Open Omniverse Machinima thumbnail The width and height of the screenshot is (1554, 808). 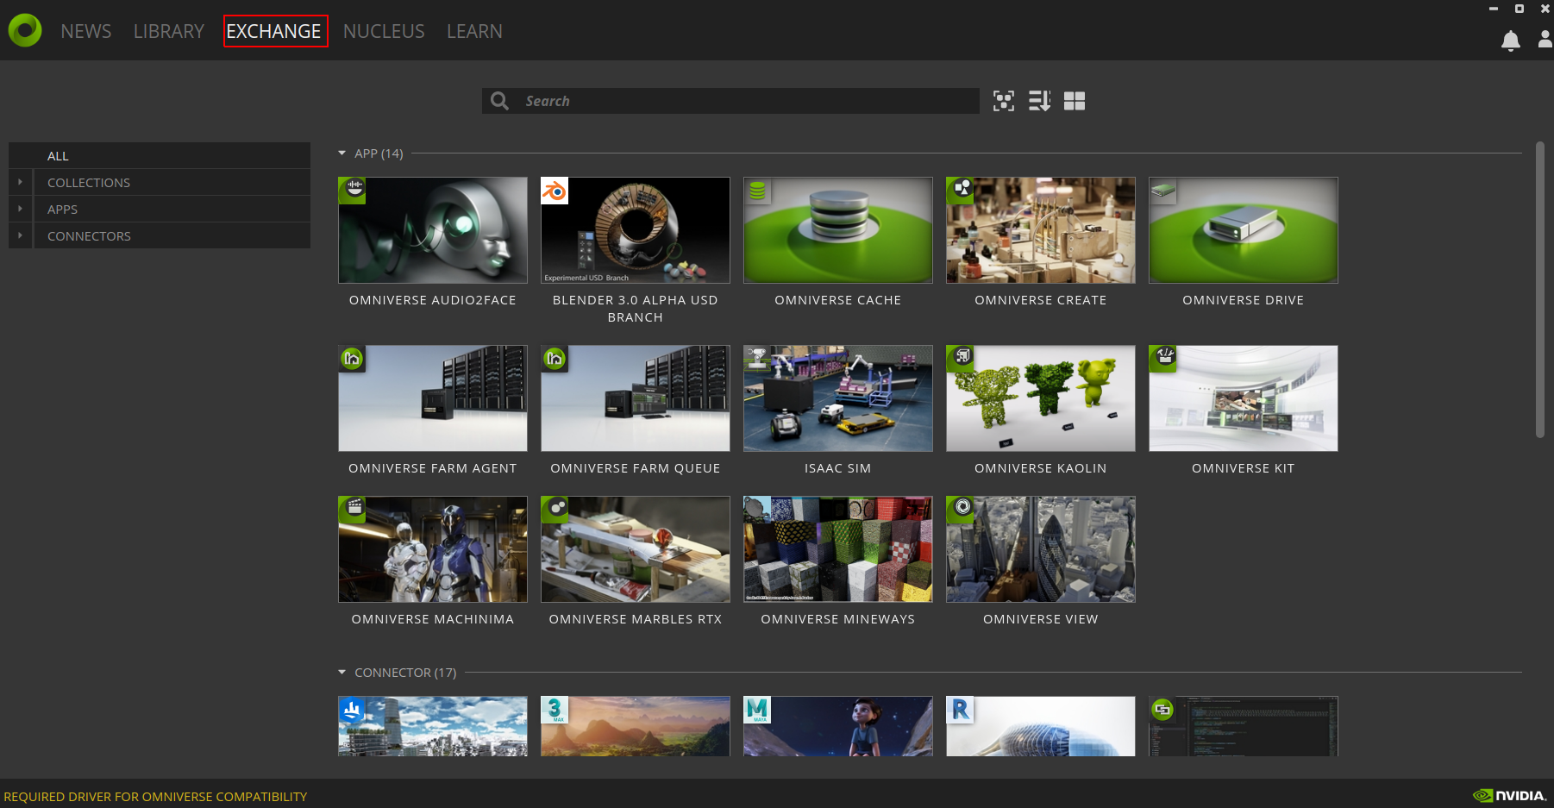click(433, 549)
